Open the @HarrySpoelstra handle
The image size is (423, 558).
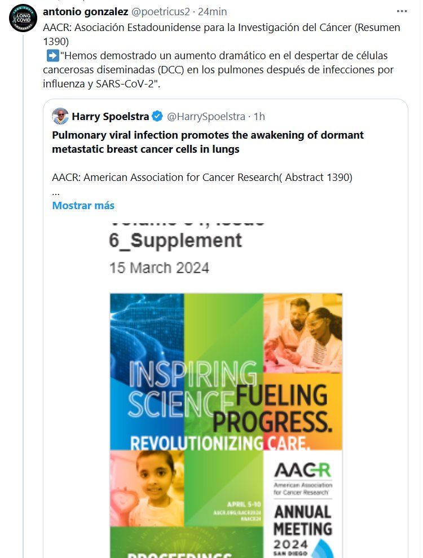(x=206, y=117)
